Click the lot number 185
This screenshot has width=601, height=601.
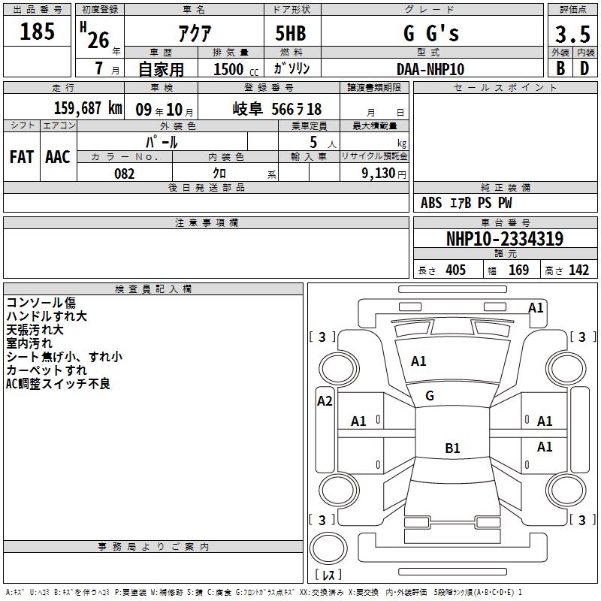pyautogui.click(x=37, y=32)
